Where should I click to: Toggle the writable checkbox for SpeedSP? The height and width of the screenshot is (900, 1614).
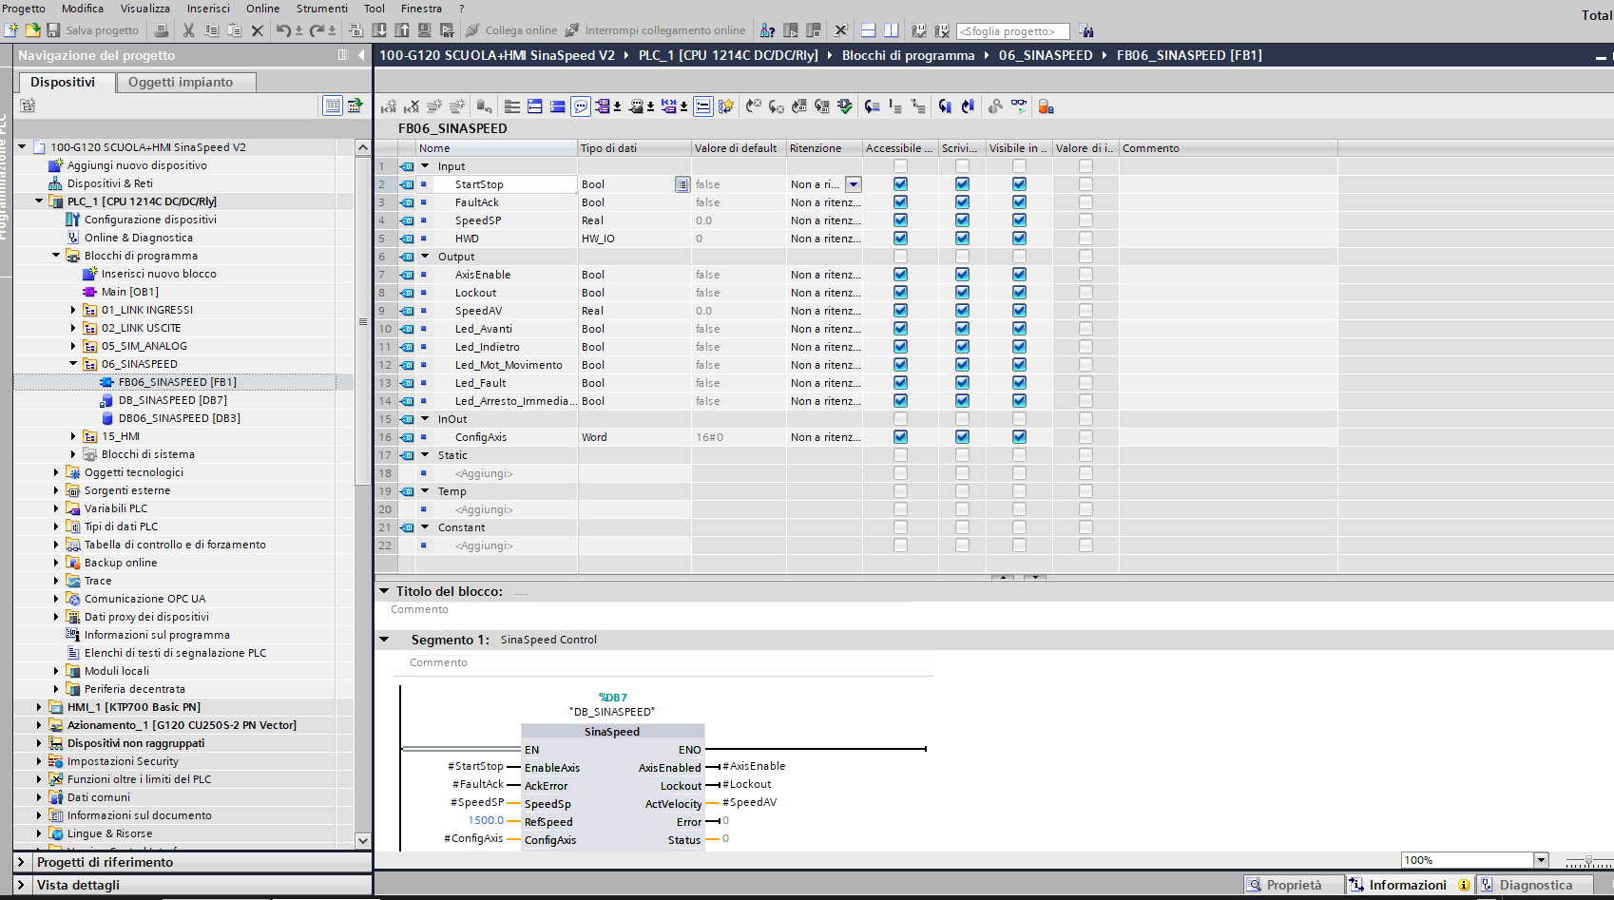(962, 220)
